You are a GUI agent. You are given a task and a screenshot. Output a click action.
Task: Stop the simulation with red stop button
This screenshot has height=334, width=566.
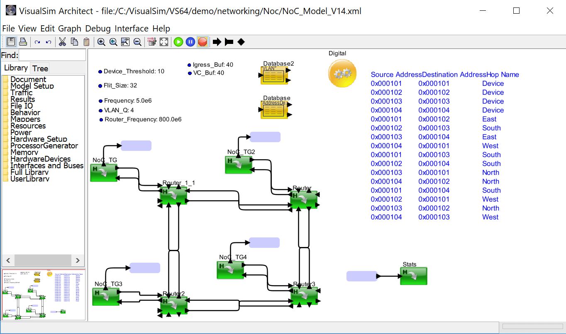[x=202, y=41]
